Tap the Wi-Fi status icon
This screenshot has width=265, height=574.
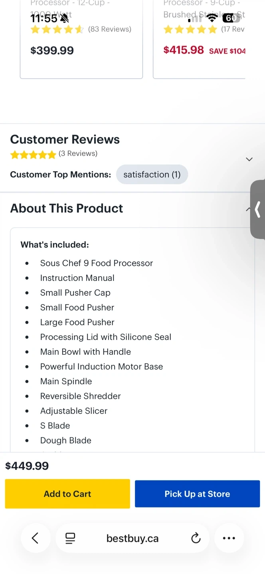(212, 18)
